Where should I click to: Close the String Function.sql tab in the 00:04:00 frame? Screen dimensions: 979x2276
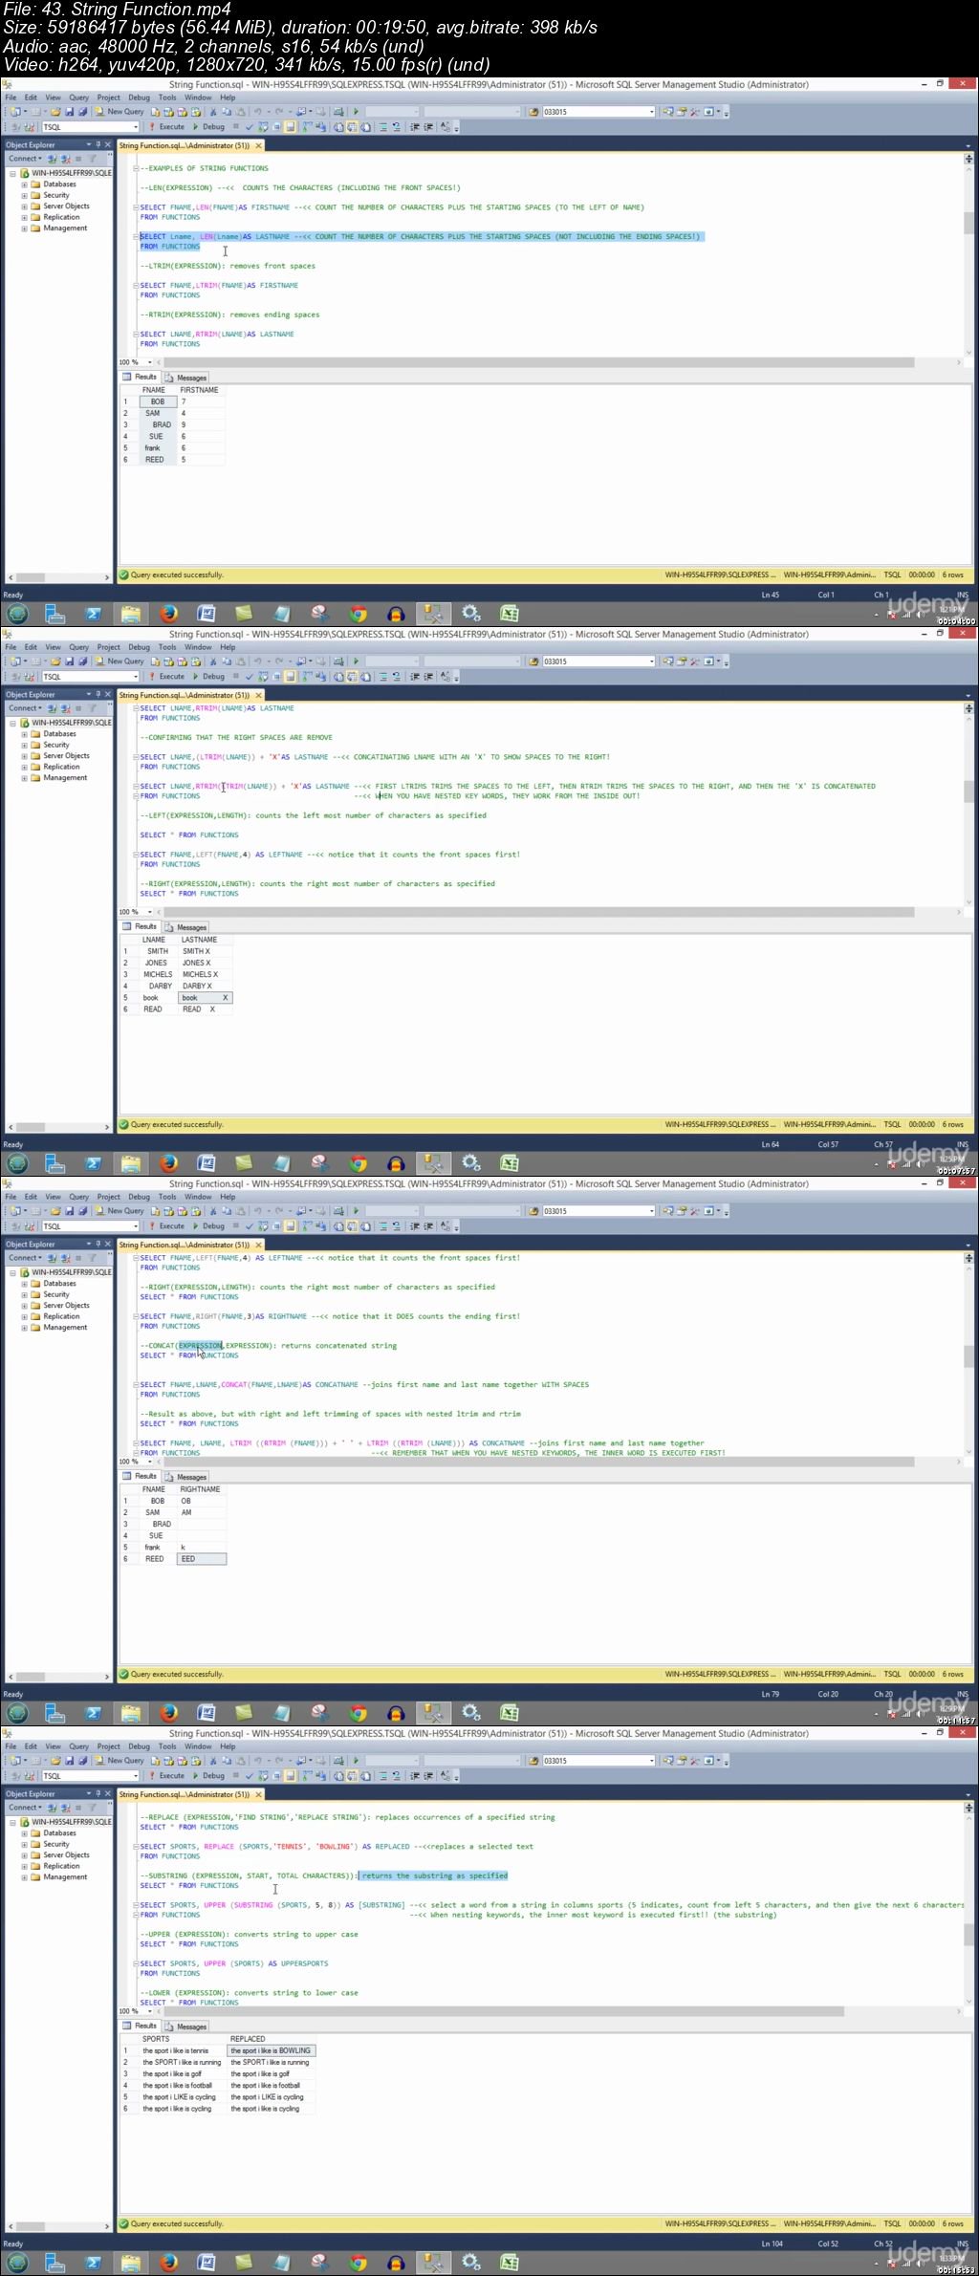click(x=258, y=146)
